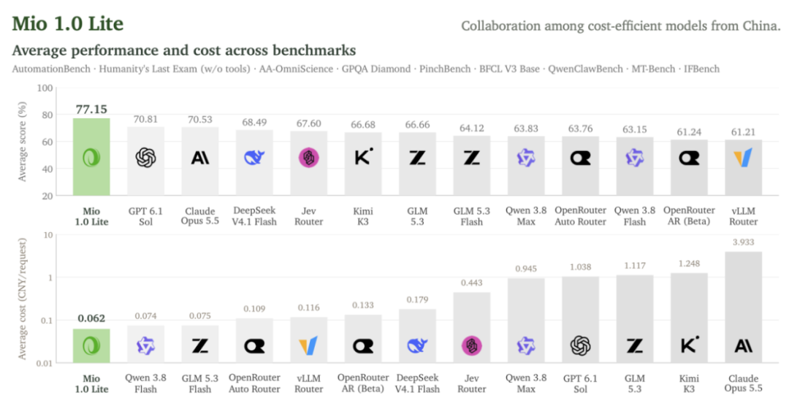Viewport: 789px width, 406px height.
Task: Select the DeepSeek whale logo in score chart
Action: point(254,158)
